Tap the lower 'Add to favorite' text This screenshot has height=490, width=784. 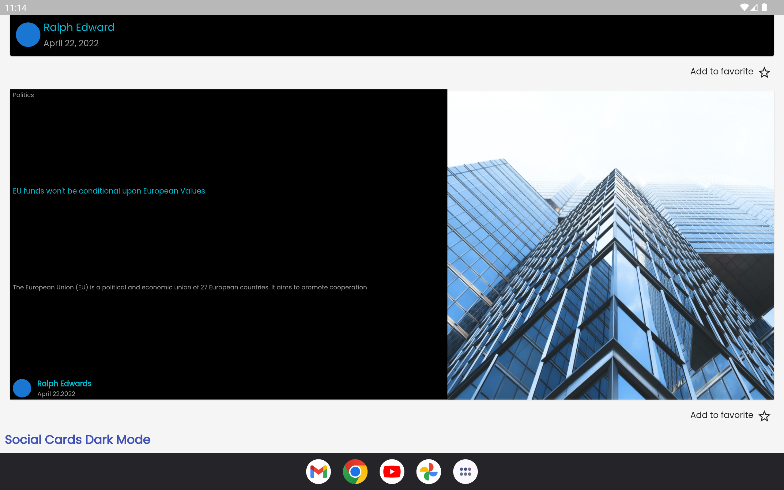pyautogui.click(x=722, y=415)
